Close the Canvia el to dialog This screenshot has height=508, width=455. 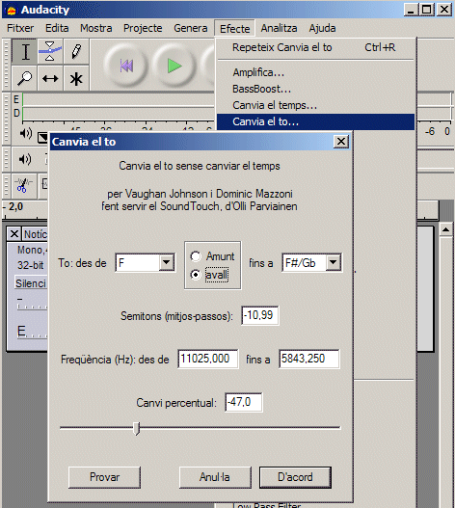click(341, 142)
